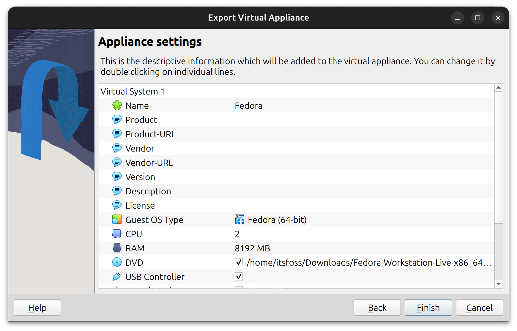The height and width of the screenshot is (331, 517).
Task: Click the speech bubble icon next to Product
Action: coord(117,120)
